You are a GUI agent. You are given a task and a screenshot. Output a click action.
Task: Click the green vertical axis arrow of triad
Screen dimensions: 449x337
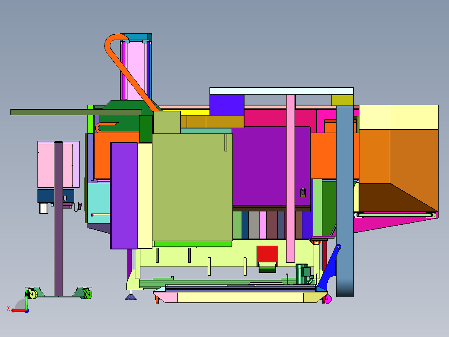point(26,302)
